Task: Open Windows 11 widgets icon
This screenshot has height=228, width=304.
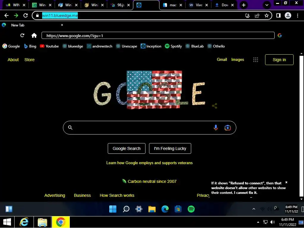Action: (x=9, y=209)
